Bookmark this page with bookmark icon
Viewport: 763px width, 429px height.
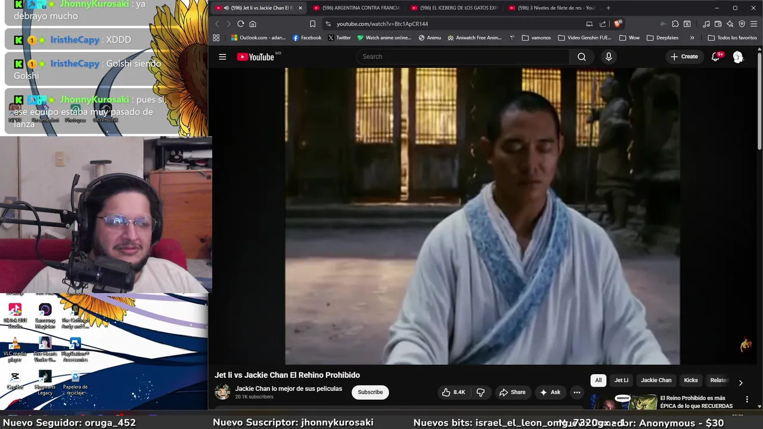click(x=312, y=24)
